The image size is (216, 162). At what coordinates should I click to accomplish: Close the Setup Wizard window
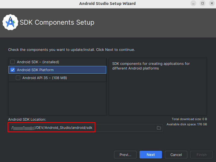coord(212,4)
